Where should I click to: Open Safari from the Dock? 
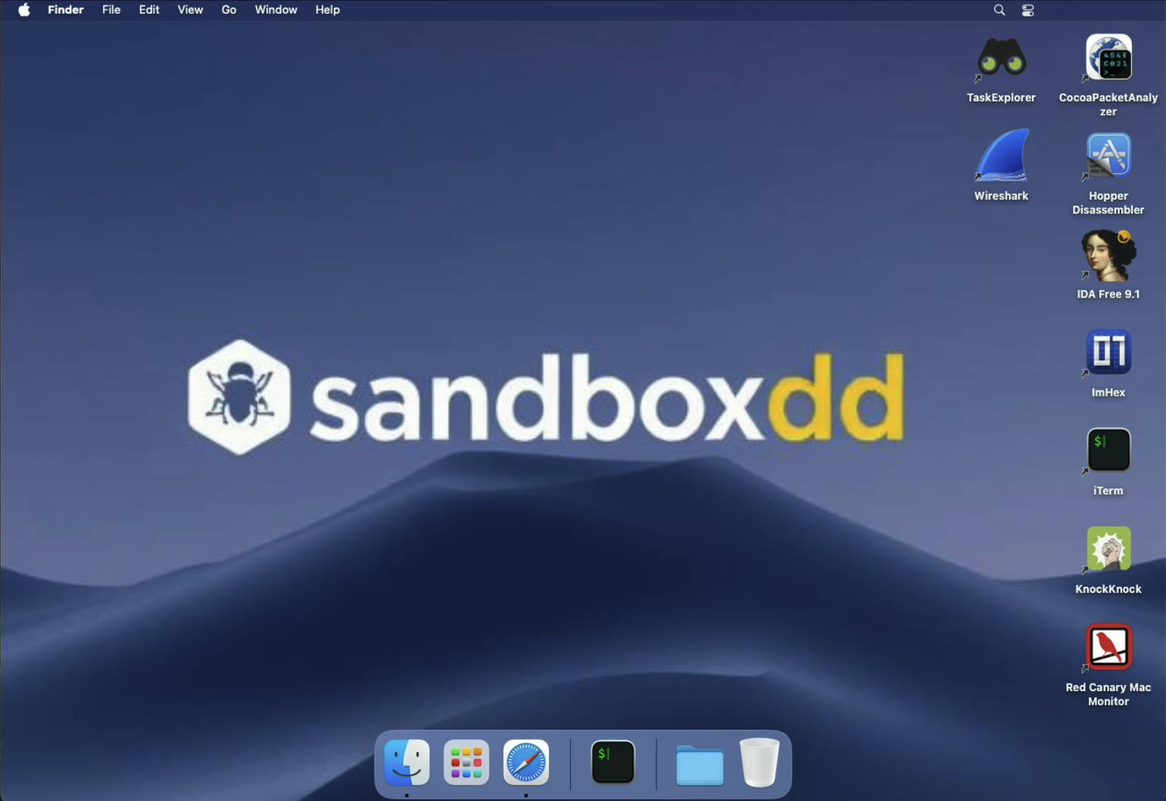tap(525, 762)
